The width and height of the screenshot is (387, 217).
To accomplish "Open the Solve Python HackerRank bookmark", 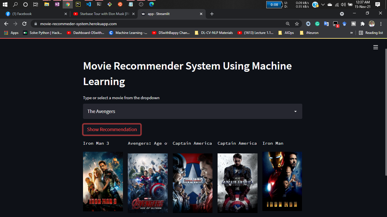I will point(43,33).
